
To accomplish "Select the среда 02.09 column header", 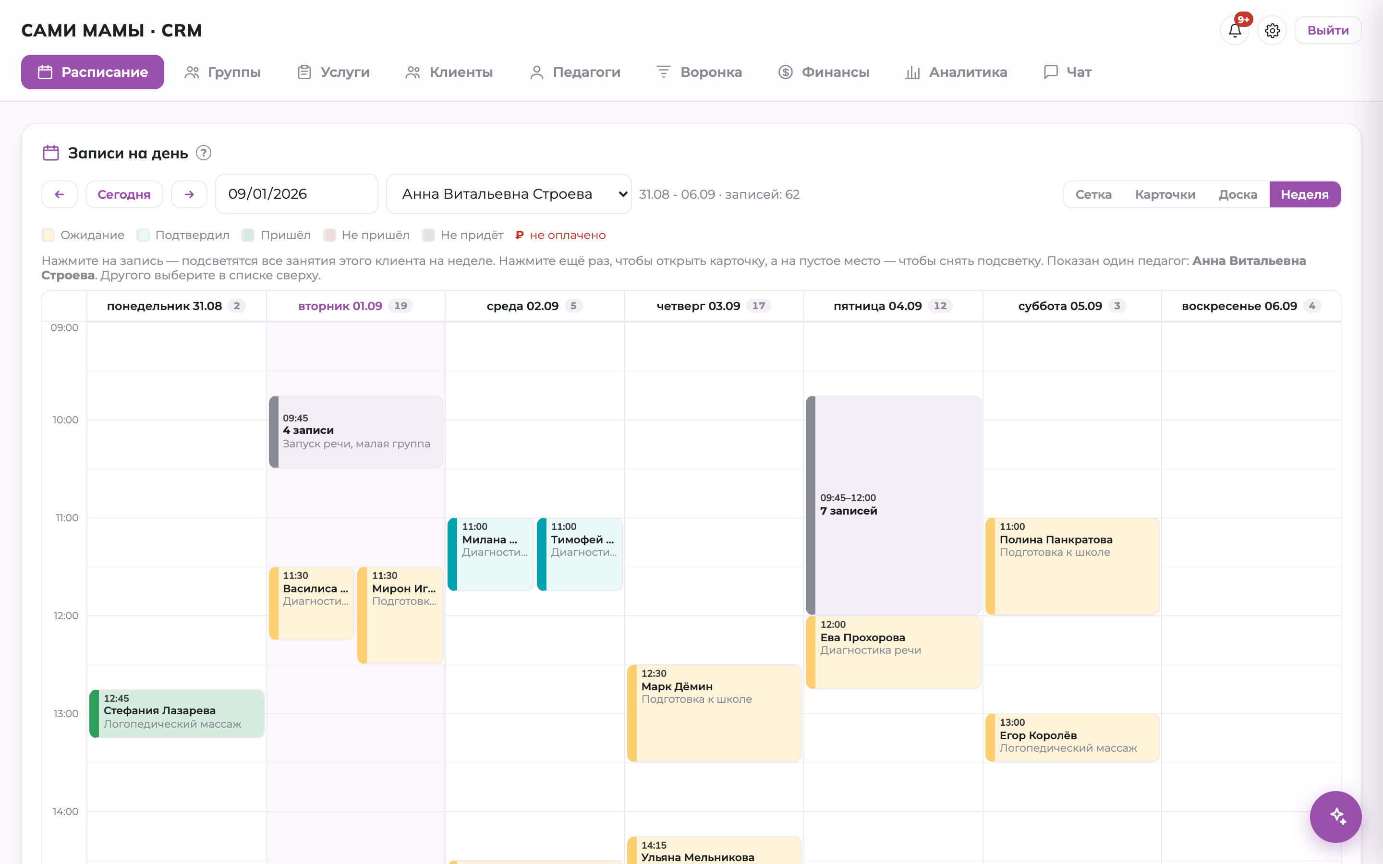I will (534, 306).
